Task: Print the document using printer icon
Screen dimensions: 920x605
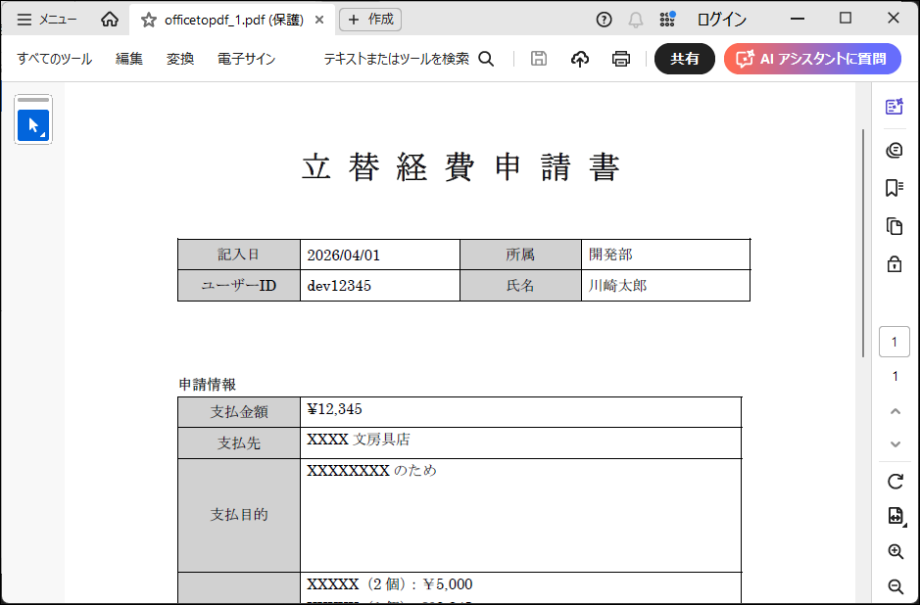Action: 621,59
